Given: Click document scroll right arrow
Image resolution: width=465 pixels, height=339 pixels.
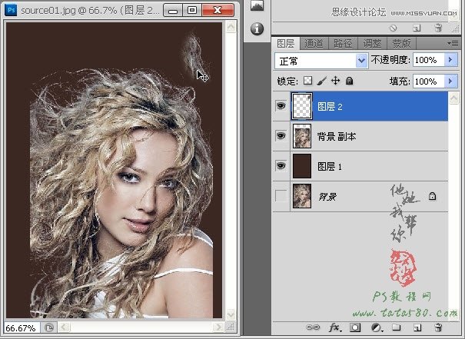Looking at the screenshot, I should tap(218, 327).
